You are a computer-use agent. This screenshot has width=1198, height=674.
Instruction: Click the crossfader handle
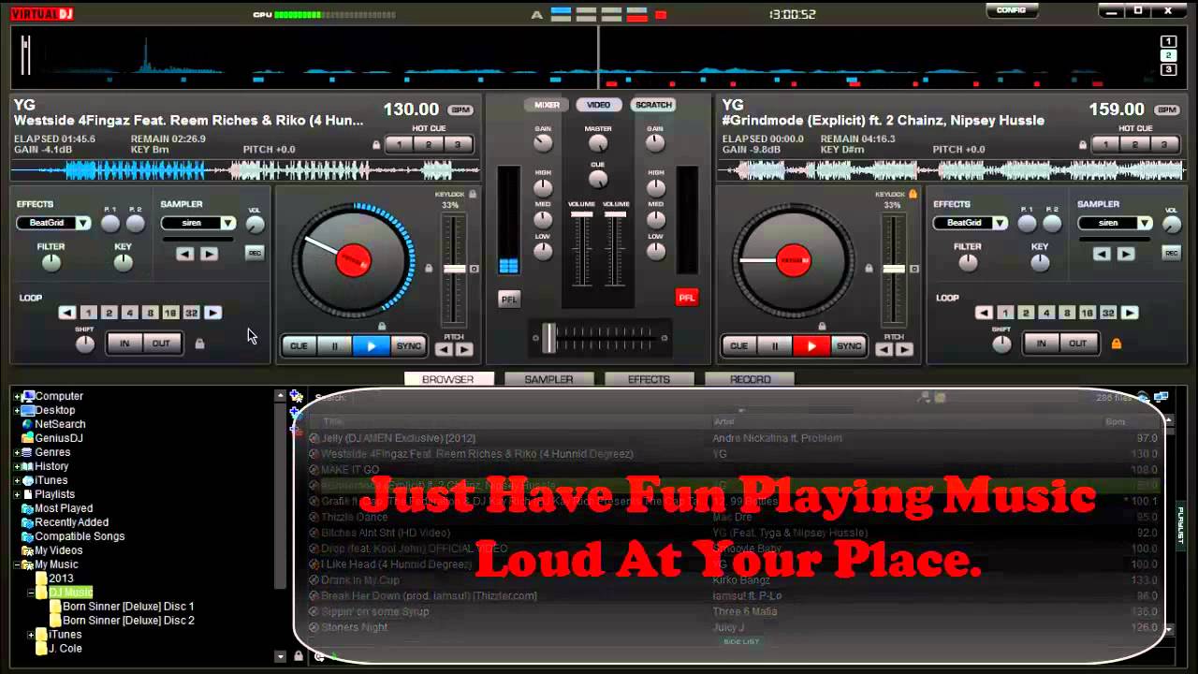(x=549, y=337)
